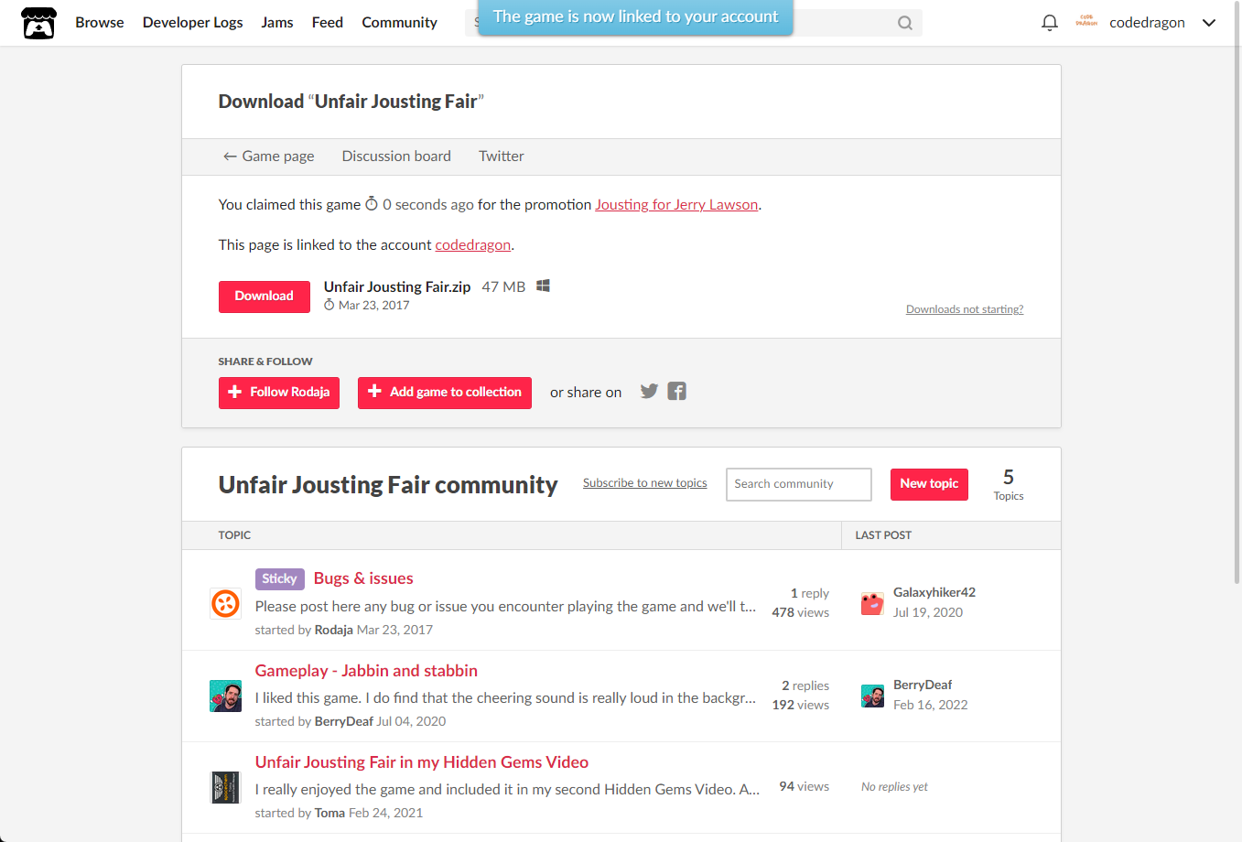The image size is (1242, 842).
Task: Click the Windows platform icon
Action: 543,286
